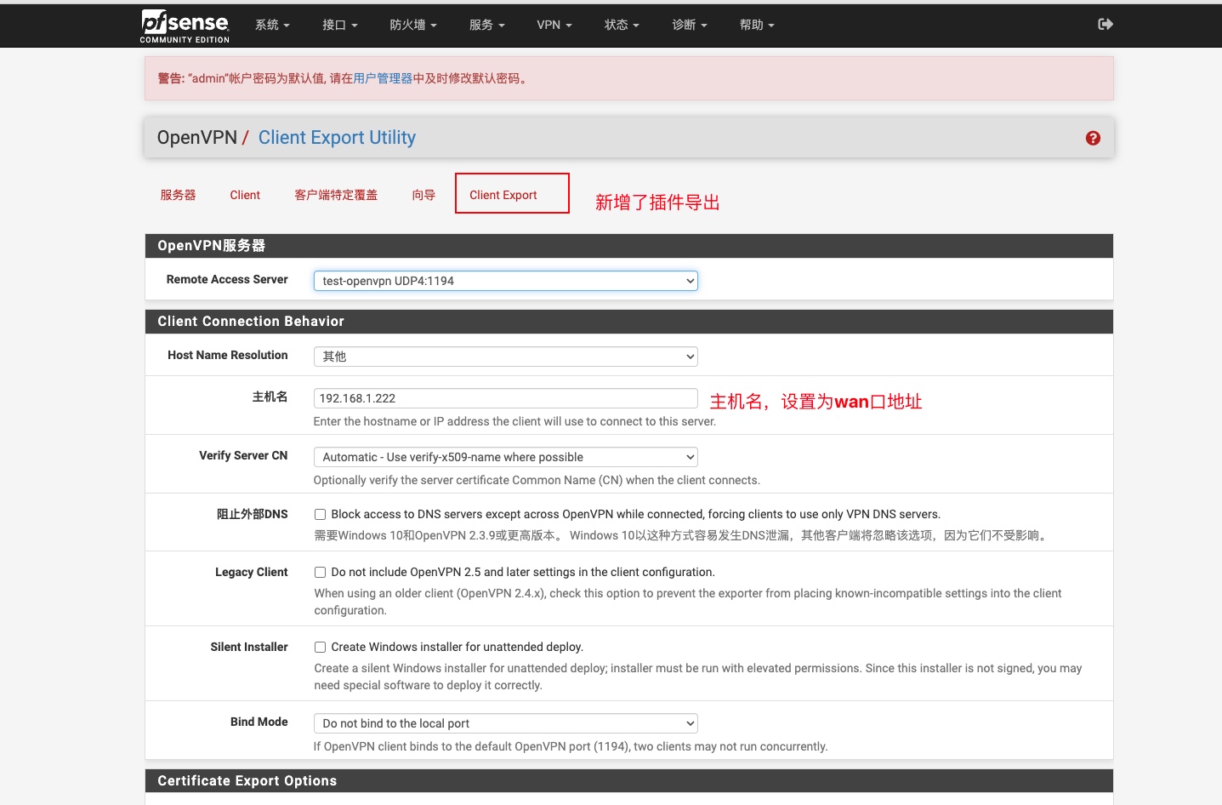Image resolution: width=1222 pixels, height=805 pixels.
Task: Check Create Windows installer for unattended deploy
Action: (x=321, y=647)
